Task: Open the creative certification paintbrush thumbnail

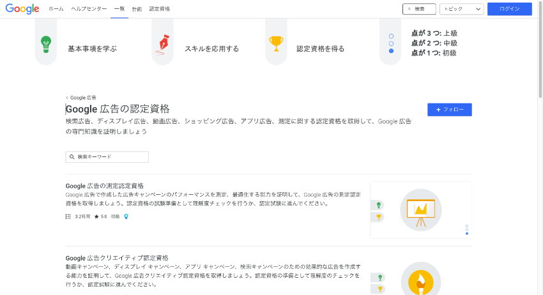Action: [421, 279]
